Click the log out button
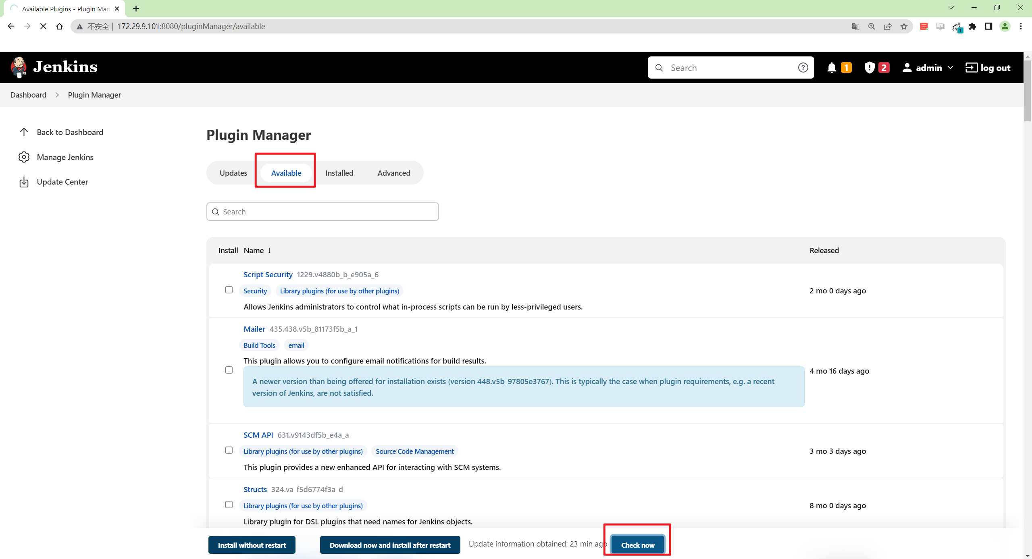The image size is (1032, 559). pos(988,68)
